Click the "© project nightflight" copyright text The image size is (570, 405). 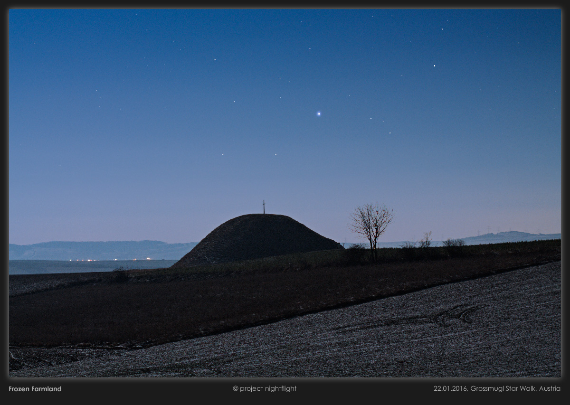[265, 388]
